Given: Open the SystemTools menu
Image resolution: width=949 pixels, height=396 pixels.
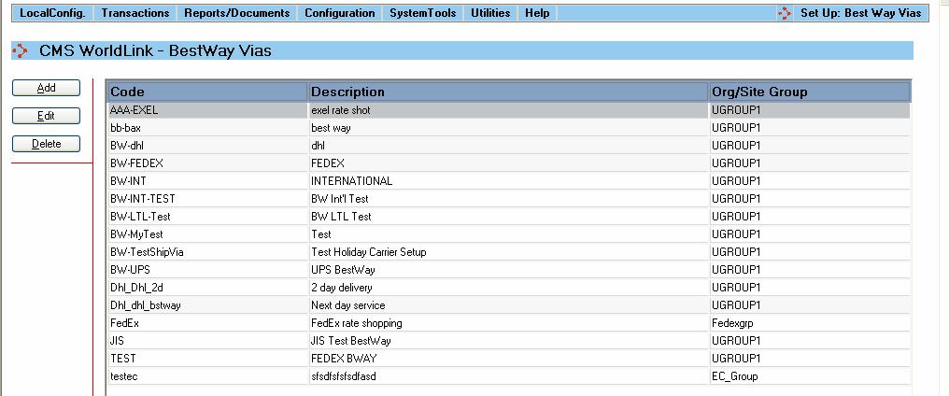Looking at the screenshot, I should click(x=422, y=13).
